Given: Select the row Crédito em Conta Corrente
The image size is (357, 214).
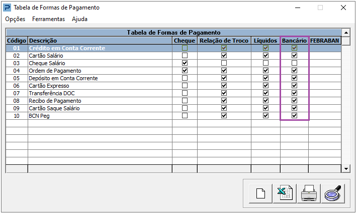Looking at the screenshot, I should pyautogui.click(x=173, y=48).
